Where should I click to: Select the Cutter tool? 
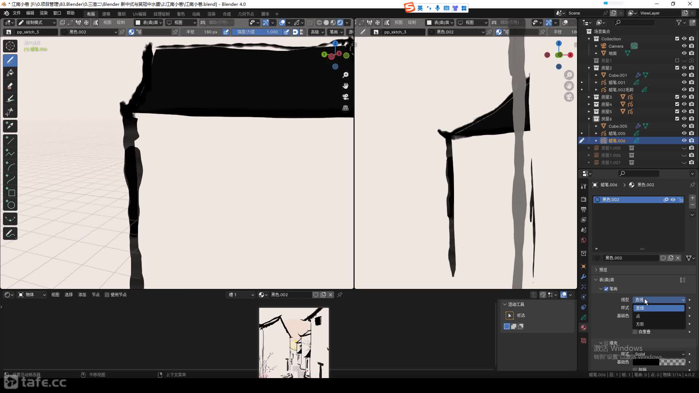(x=10, y=112)
